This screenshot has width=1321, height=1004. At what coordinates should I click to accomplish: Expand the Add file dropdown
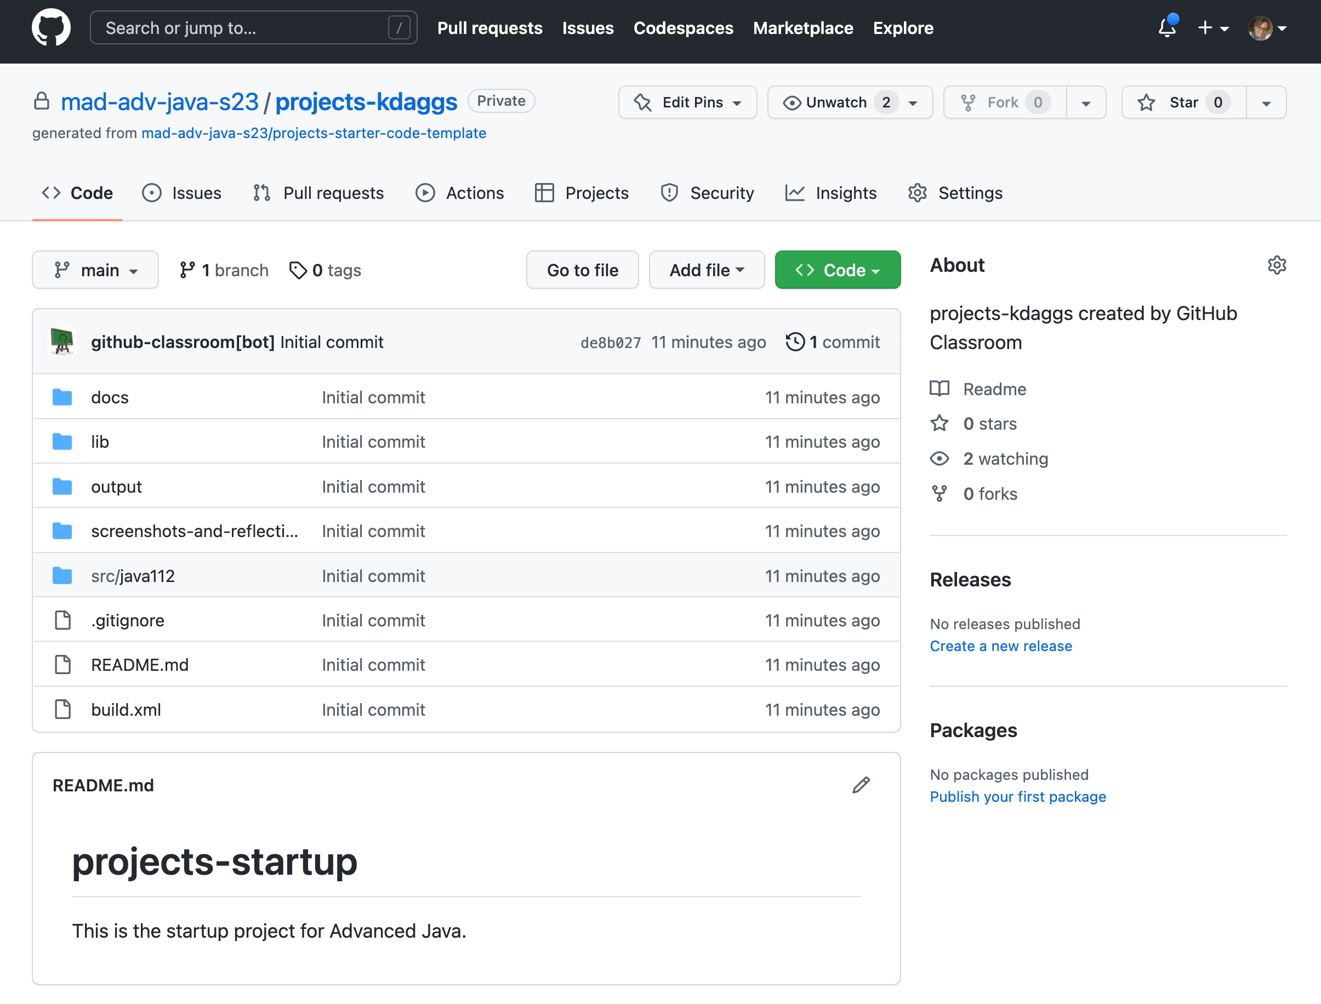click(x=707, y=270)
